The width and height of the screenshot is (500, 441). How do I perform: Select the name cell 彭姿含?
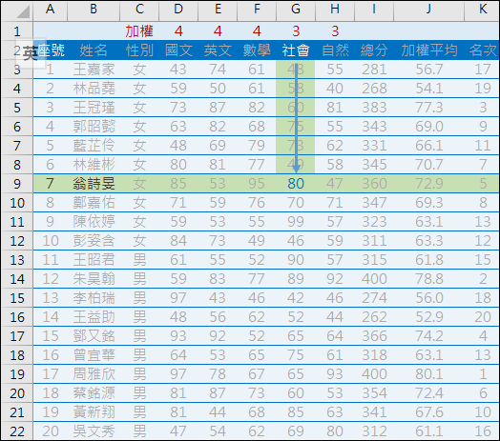pyautogui.click(x=94, y=241)
